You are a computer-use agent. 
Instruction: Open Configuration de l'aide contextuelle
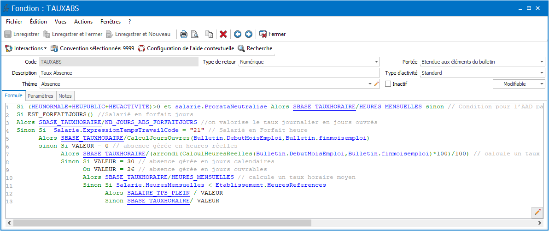coord(186,48)
